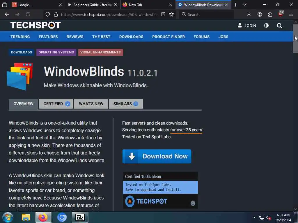Close the Loogle+ tab
Image resolution: width=298 pixels, height=223 pixels.
click(60, 5)
